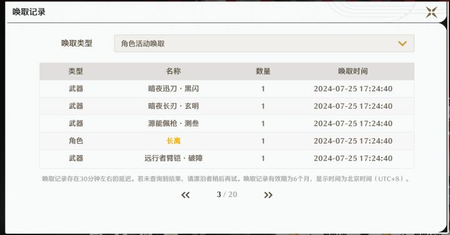Click the 3 / 20 page indicator

point(227,194)
